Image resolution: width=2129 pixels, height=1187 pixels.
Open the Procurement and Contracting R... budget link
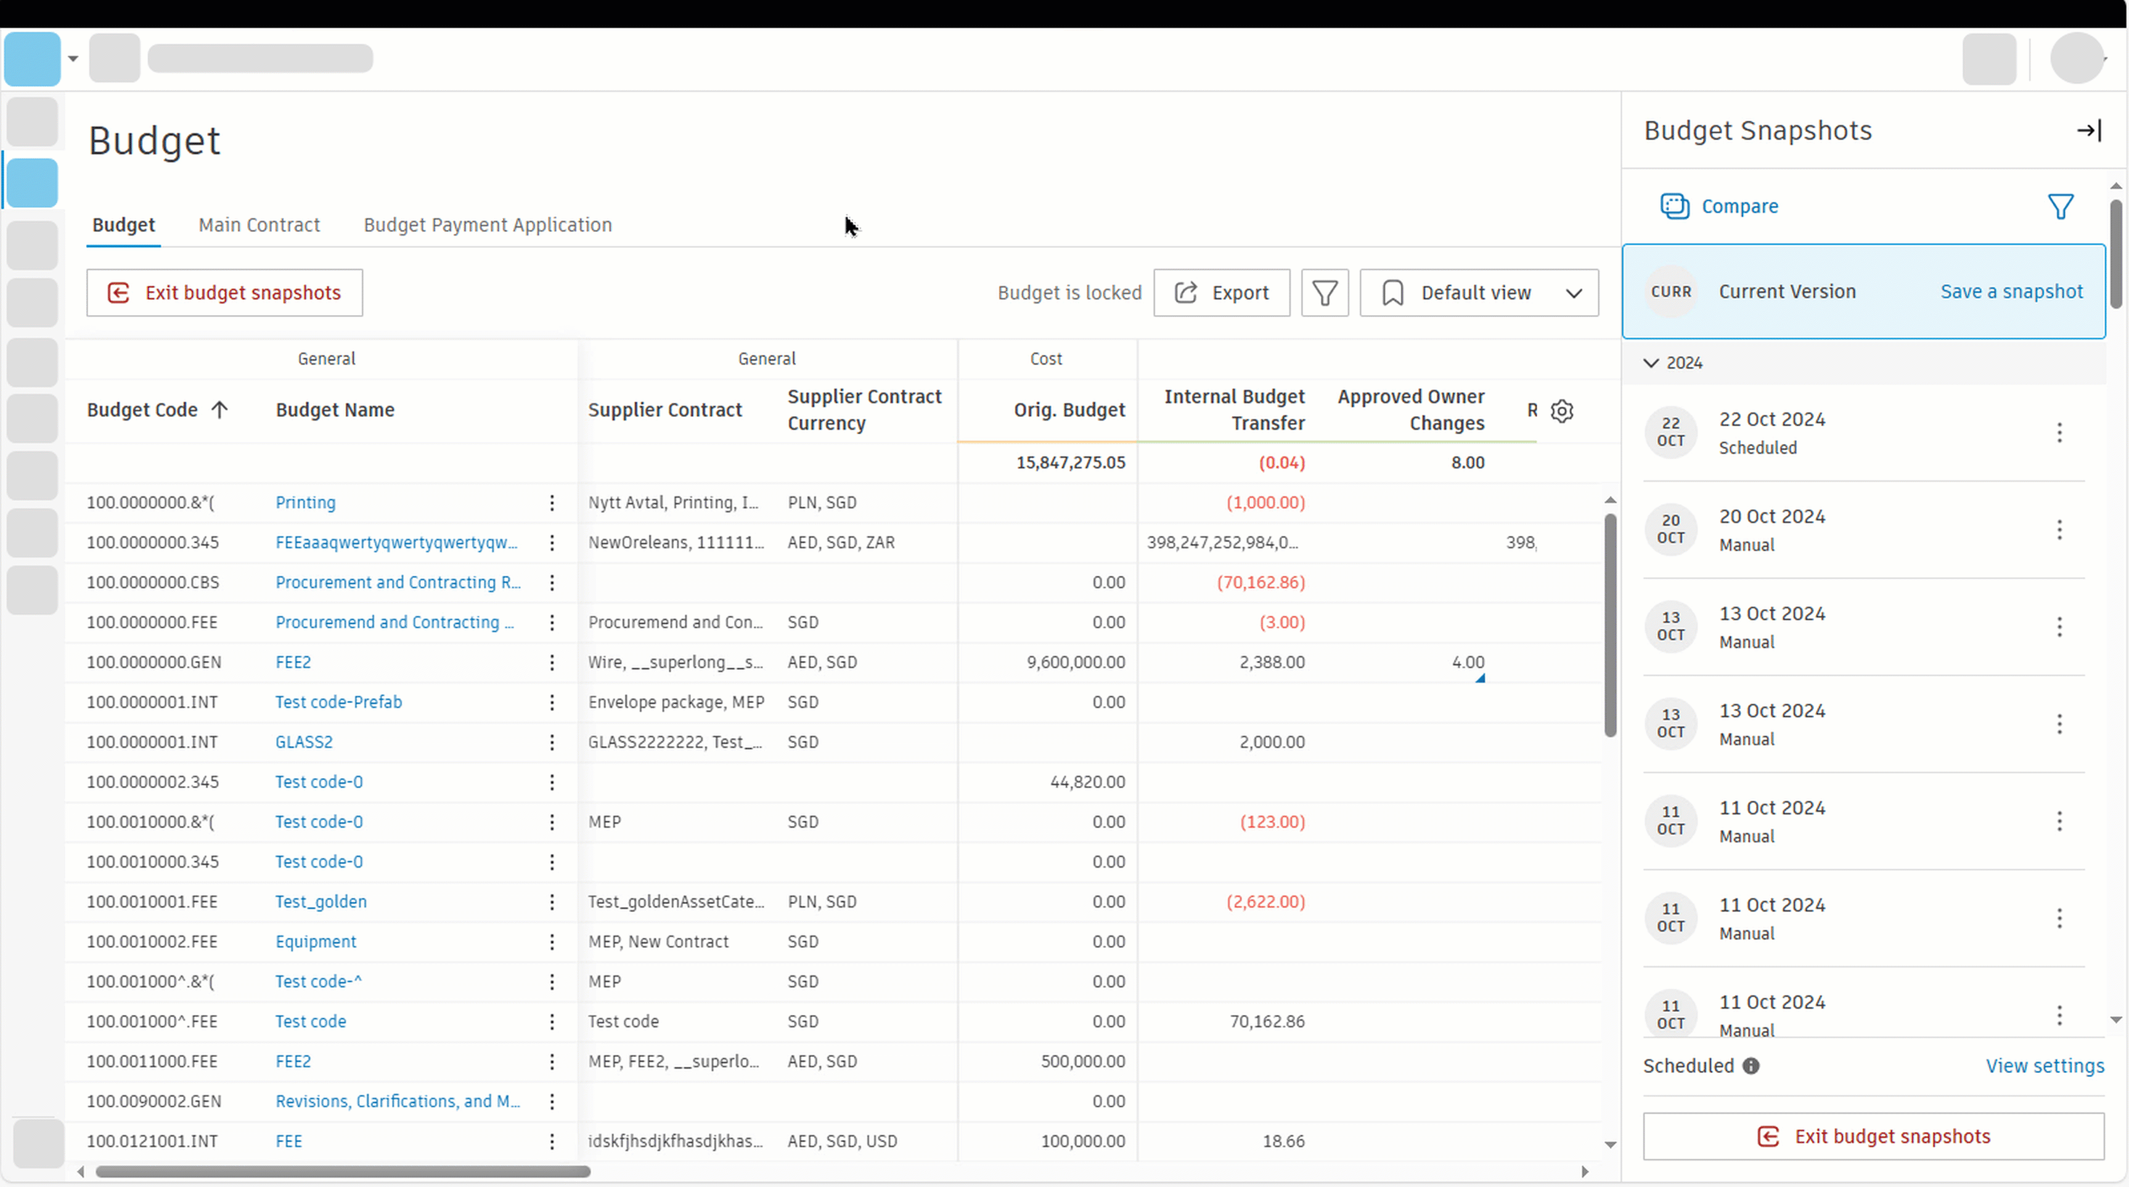tap(398, 583)
